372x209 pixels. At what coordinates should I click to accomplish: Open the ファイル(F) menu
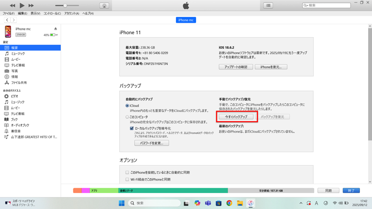pos(8,14)
